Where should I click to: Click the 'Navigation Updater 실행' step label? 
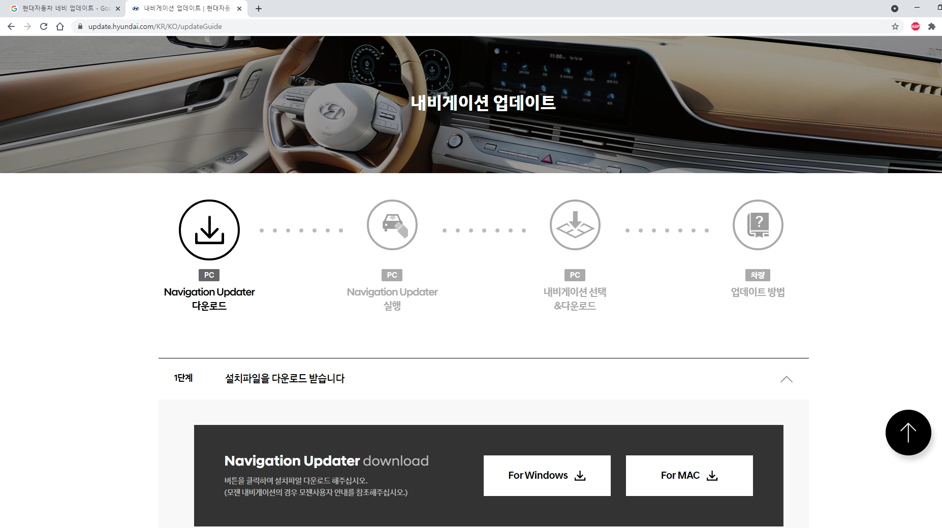click(x=392, y=299)
